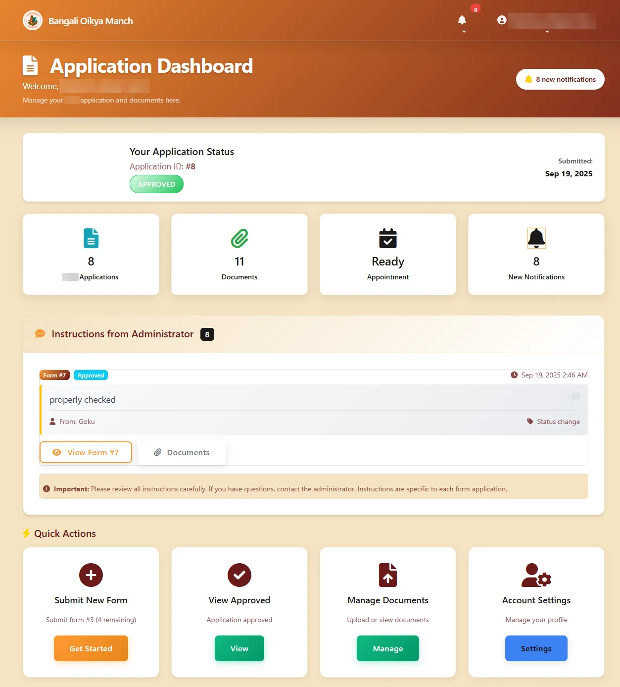Open the notification bell in the header
This screenshot has height=687, width=620.
point(462,20)
